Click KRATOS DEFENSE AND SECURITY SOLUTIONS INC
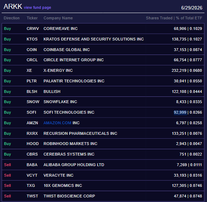Screen dimensions: 207x202 [94, 39]
